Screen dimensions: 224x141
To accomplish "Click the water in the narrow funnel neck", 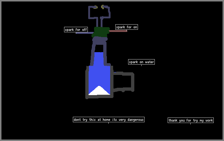I will pyautogui.click(x=98, y=59).
